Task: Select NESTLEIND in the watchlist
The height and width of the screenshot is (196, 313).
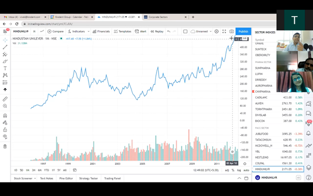Action: (278, 157)
